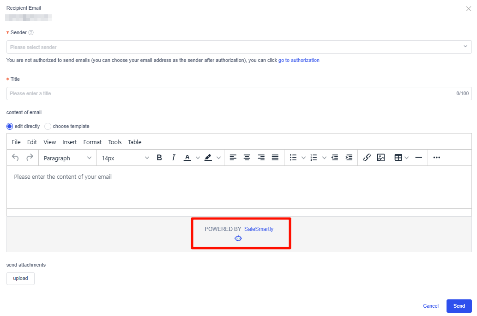Click the blue Send button
The image size is (477, 316).
(x=459, y=306)
